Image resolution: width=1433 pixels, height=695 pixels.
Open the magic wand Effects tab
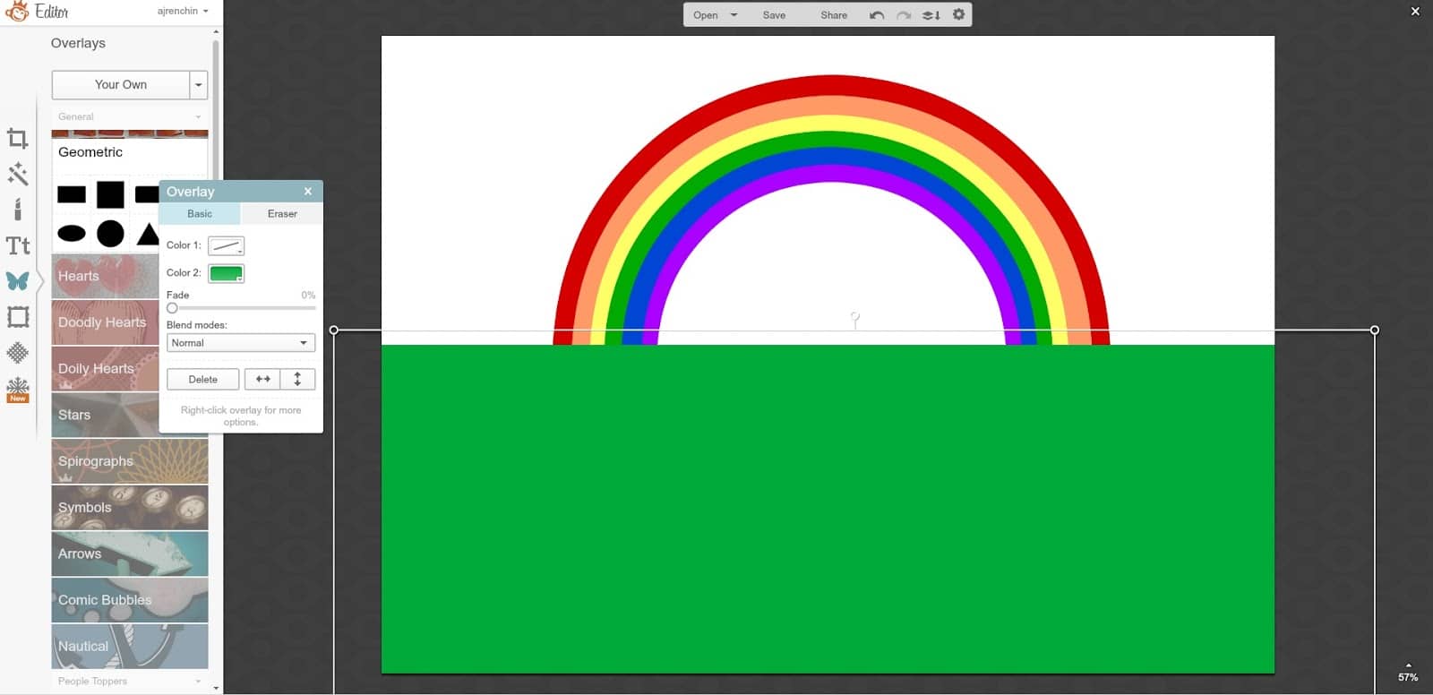(17, 174)
